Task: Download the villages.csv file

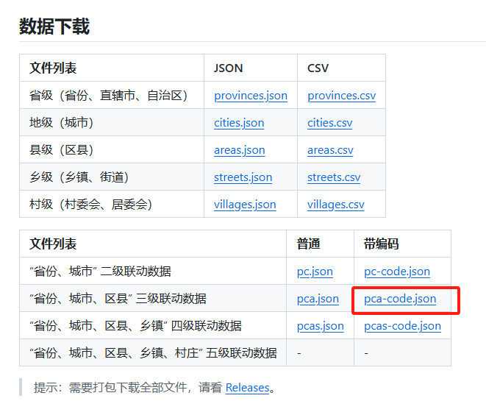Action: 336,205
